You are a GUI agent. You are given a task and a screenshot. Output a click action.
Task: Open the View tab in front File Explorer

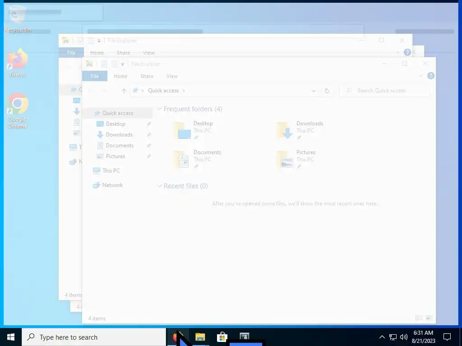click(x=172, y=76)
